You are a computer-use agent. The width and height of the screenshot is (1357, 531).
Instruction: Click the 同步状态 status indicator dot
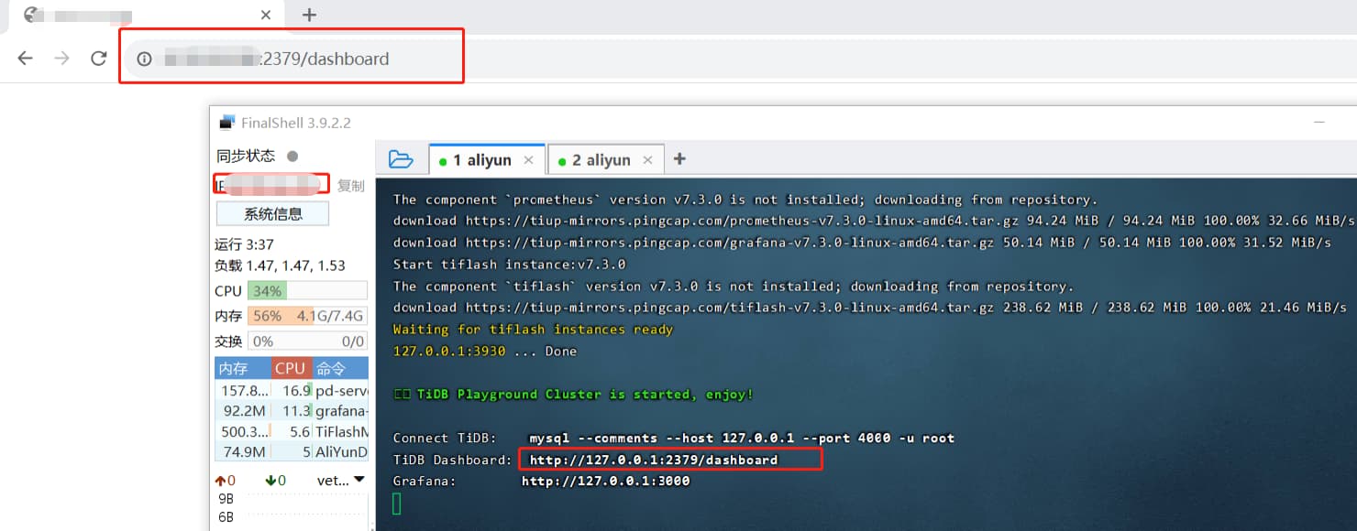pos(292,156)
